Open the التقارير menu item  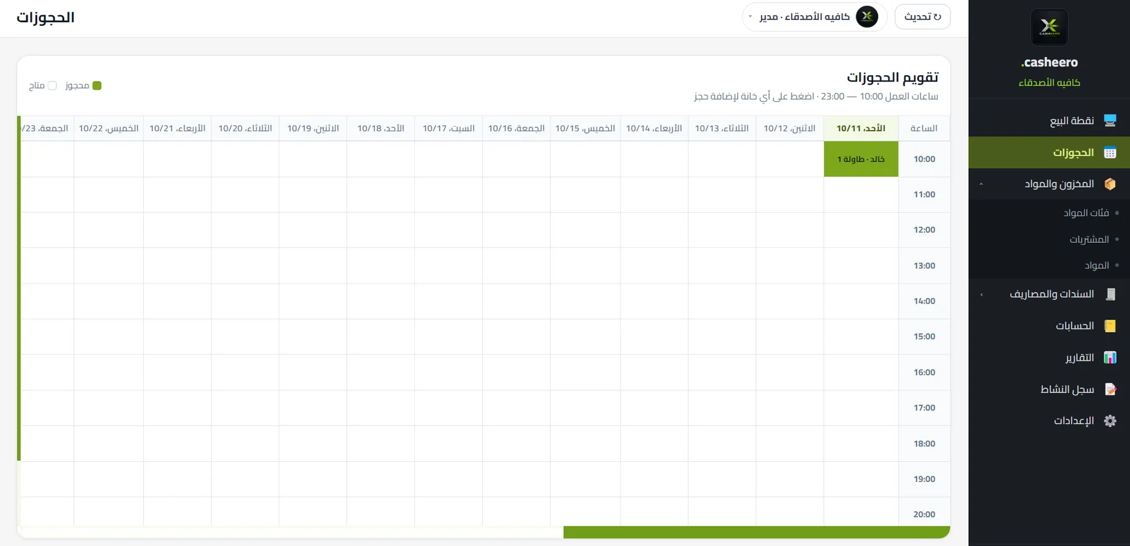(1049, 358)
